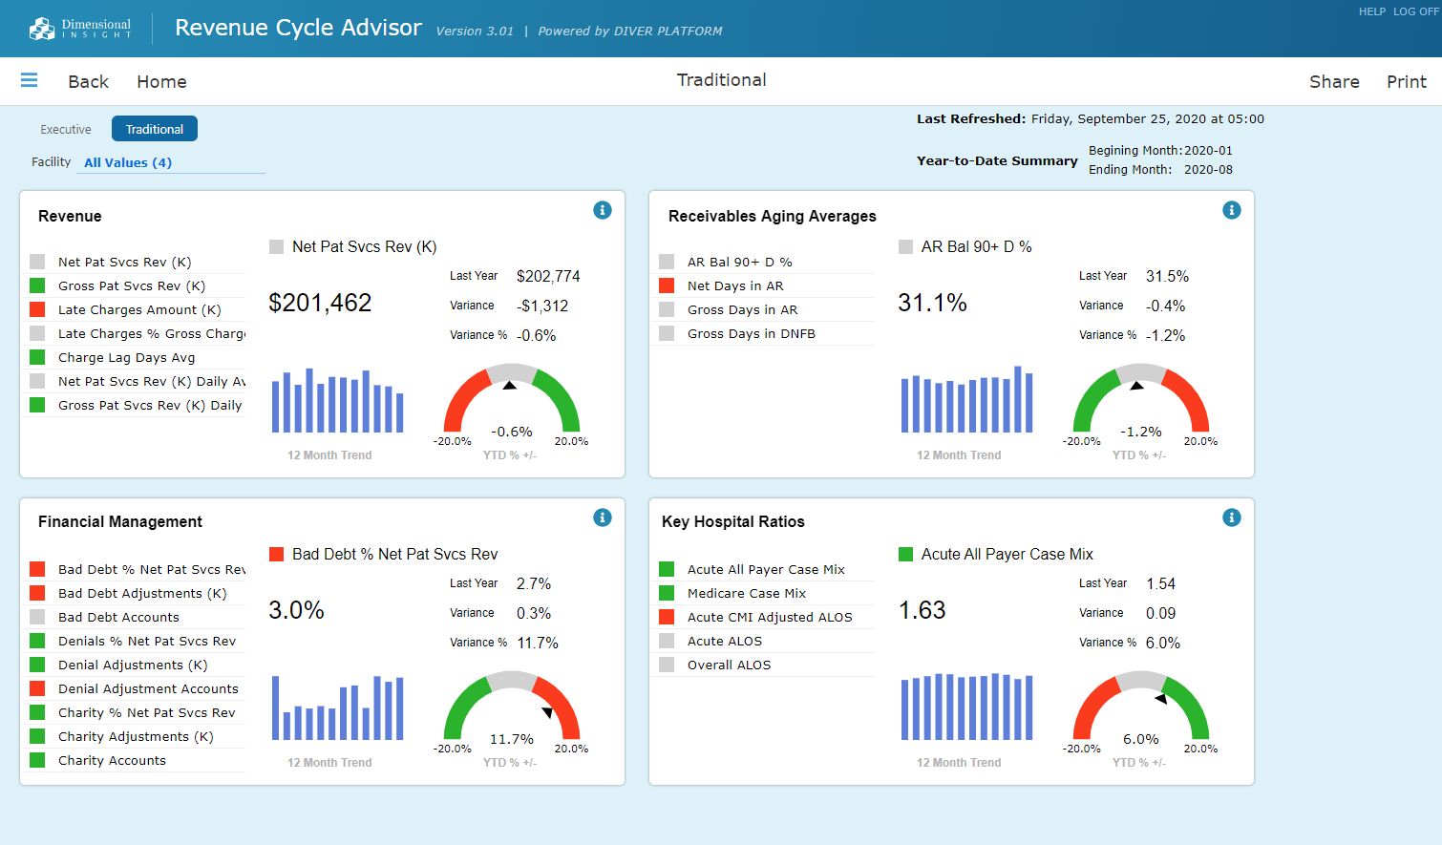Select Net Days in AR metric
1442x845 pixels.
pos(735,285)
